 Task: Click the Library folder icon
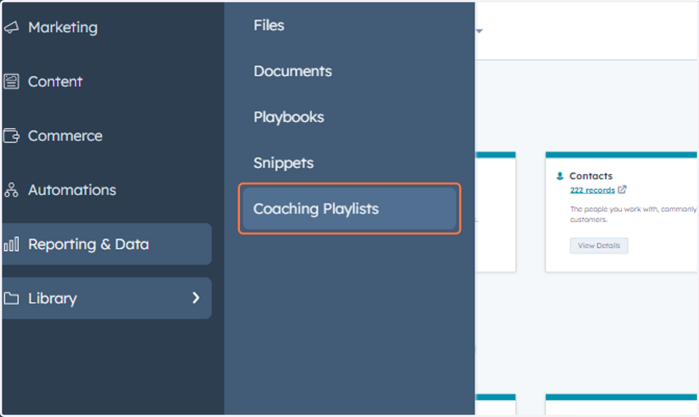tap(11, 298)
